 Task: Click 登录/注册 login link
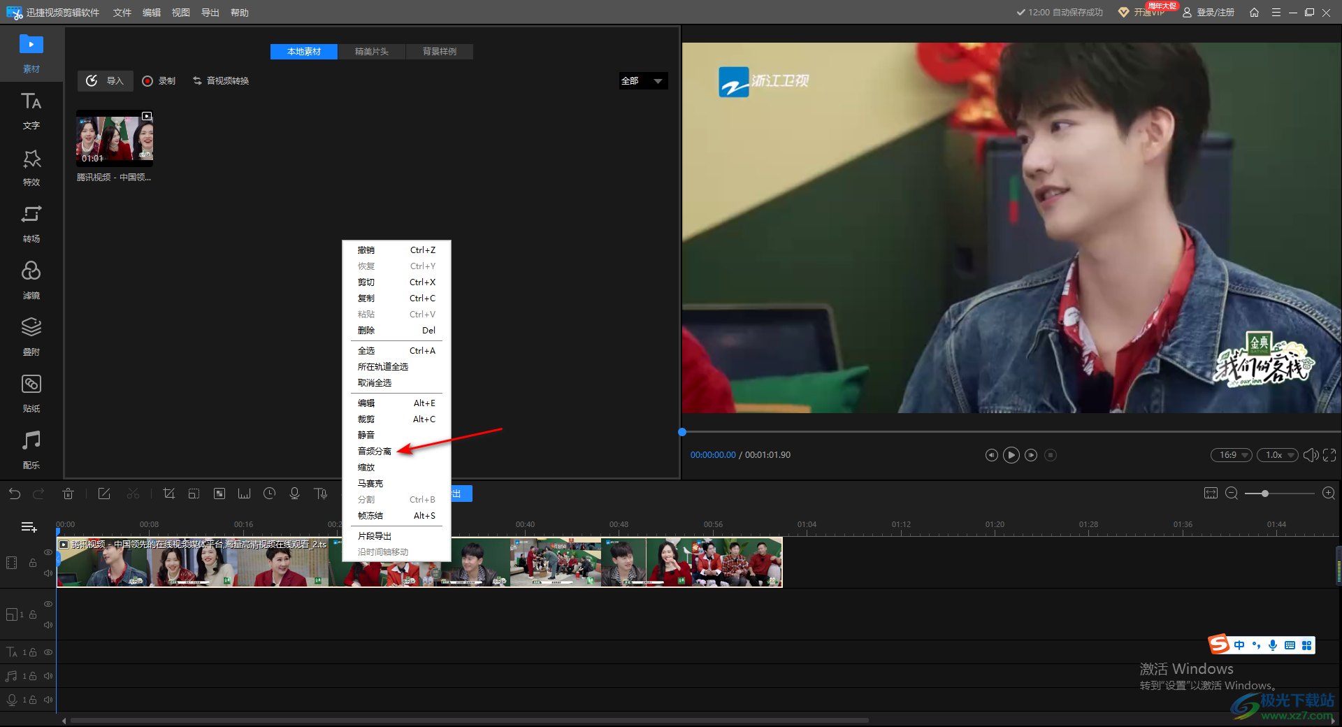click(x=1208, y=13)
